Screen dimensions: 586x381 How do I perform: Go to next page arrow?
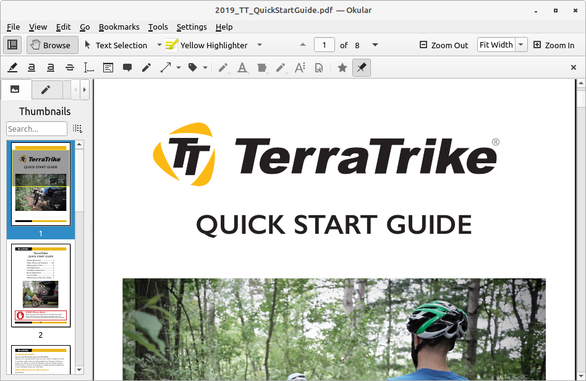tap(375, 45)
